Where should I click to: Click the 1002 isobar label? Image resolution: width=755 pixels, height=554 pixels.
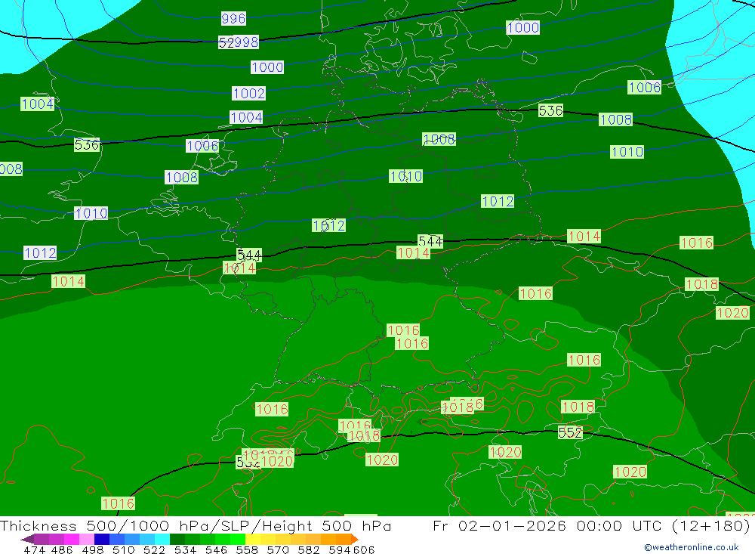tap(248, 93)
